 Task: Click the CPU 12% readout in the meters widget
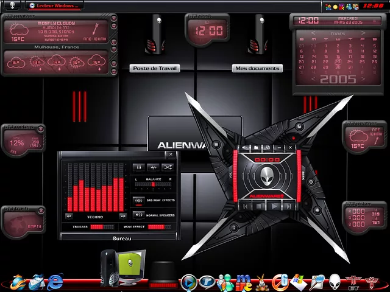tap(16, 143)
